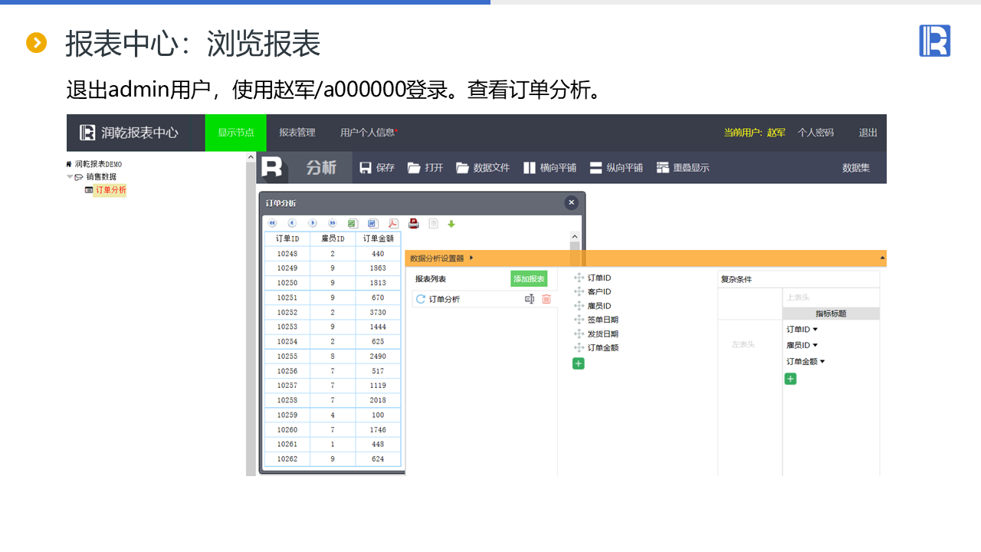Collapse the 销售数据 tree folder
Screen dimensions: 981x552
71,177
